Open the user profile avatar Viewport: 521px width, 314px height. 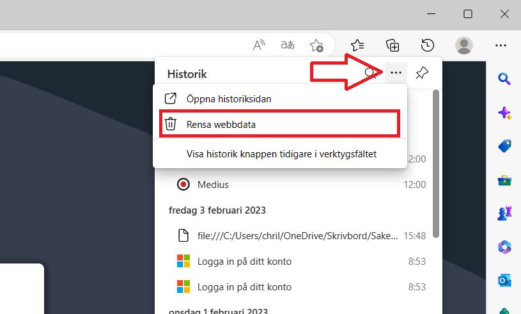point(463,45)
